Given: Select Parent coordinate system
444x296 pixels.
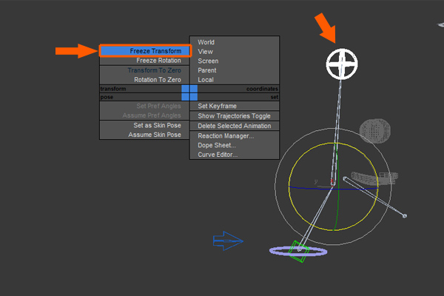Looking at the screenshot, I should 235,70.
